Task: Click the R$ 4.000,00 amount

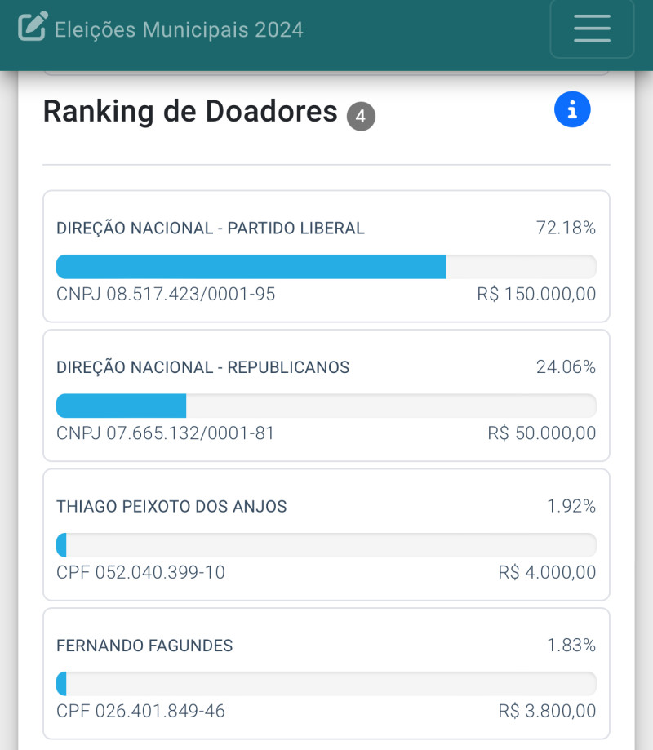Action: point(547,572)
